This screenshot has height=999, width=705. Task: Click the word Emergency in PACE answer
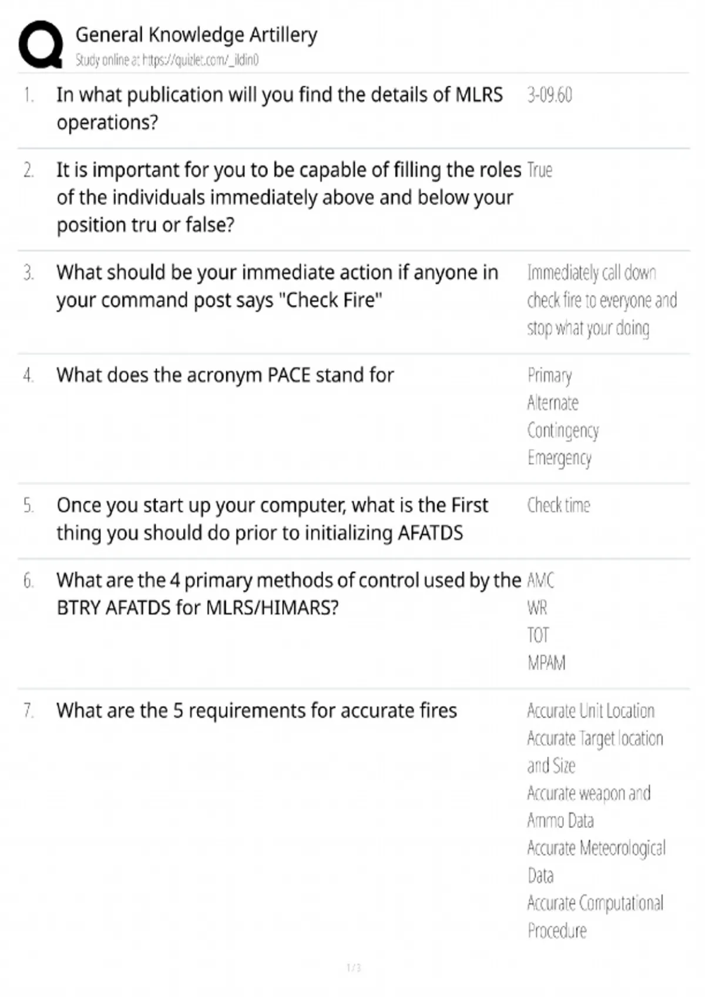coord(559,458)
